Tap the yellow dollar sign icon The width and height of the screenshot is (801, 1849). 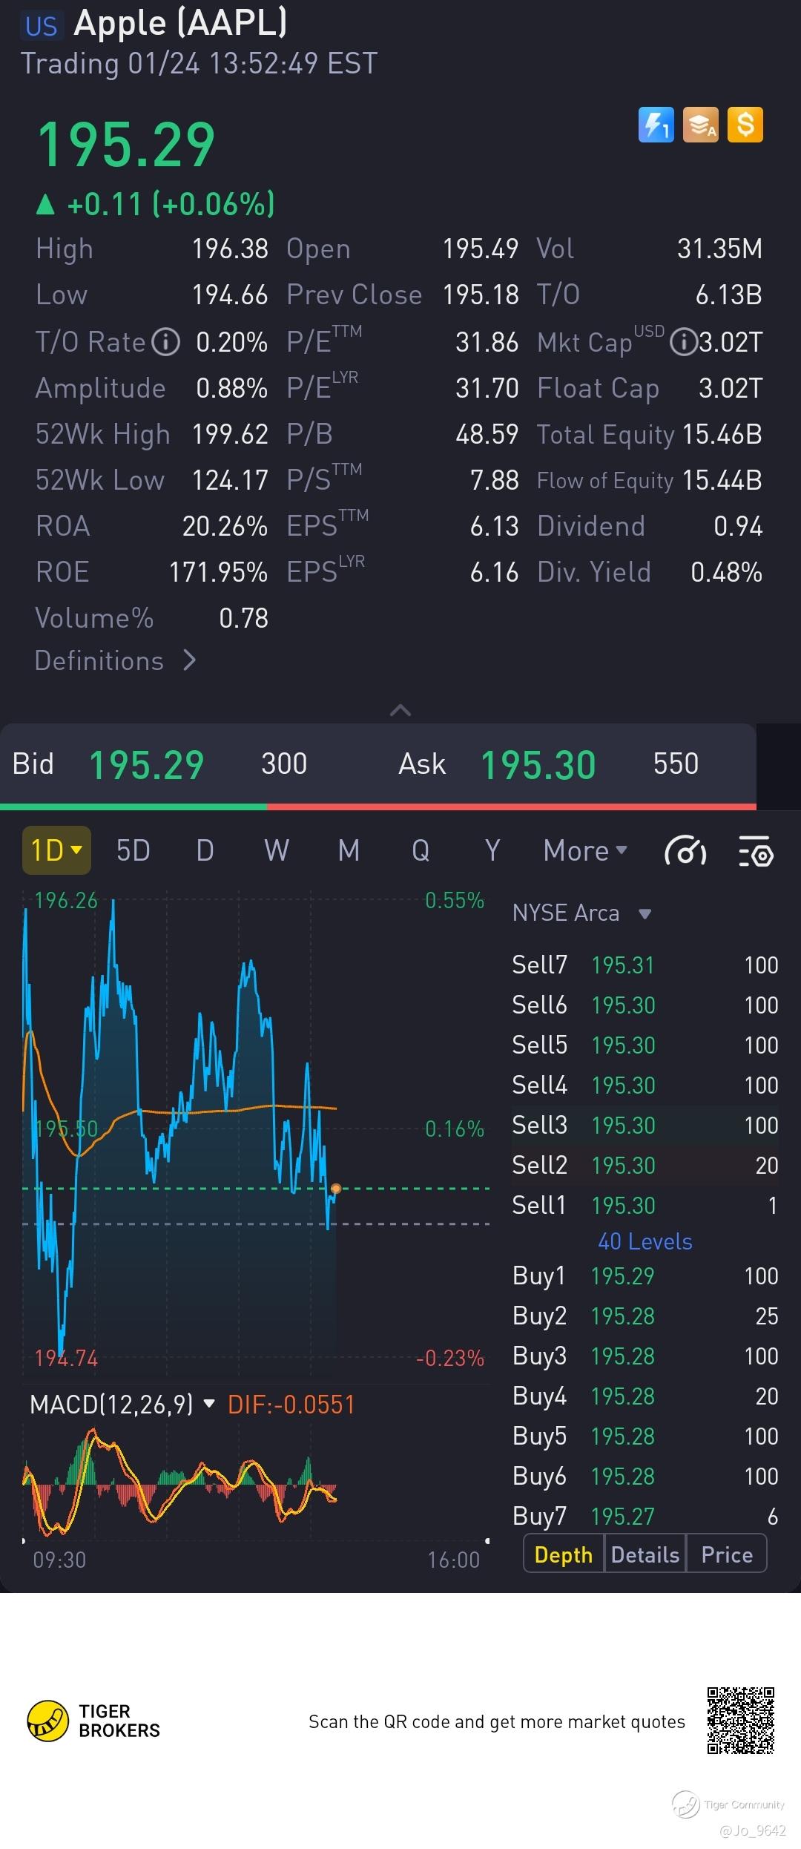coord(745,125)
